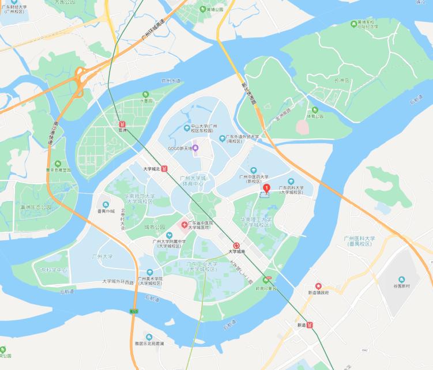Screen dimensions: 433x370
Task: Select the 新造 metro station icon
Action: point(310,325)
